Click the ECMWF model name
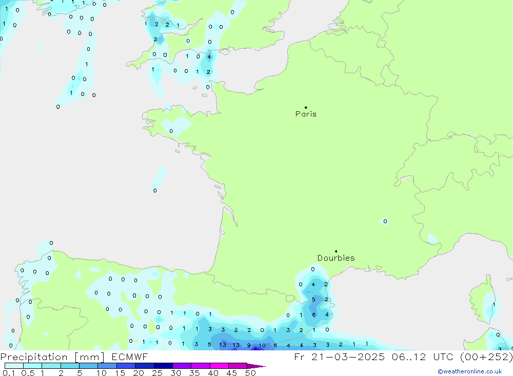The image size is (513, 376). click(x=130, y=357)
